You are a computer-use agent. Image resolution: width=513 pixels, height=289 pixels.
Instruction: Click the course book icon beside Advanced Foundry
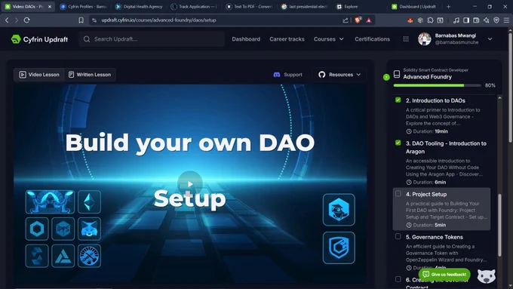(397, 74)
